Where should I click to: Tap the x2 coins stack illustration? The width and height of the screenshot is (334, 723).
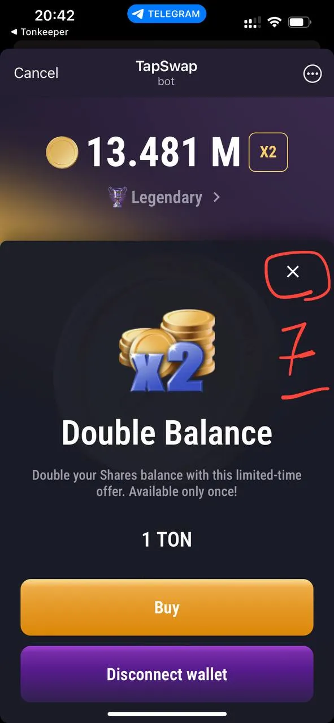coord(167,351)
